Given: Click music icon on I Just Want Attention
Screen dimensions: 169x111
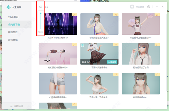Looking at the screenshot, I should pos(74,15).
